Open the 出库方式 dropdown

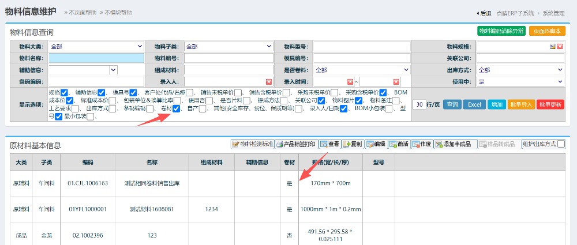point(520,70)
